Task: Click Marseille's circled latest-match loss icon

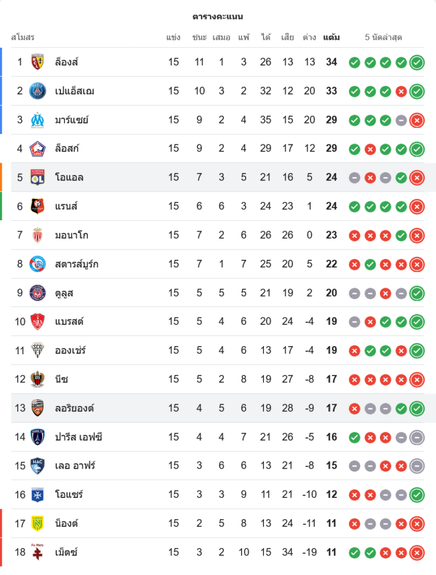Action: coord(417,120)
